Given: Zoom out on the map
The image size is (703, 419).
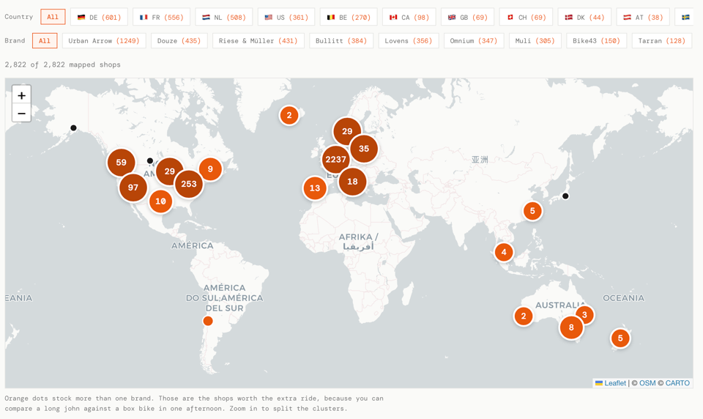Looking at the screenshot, I should [21, 114].
